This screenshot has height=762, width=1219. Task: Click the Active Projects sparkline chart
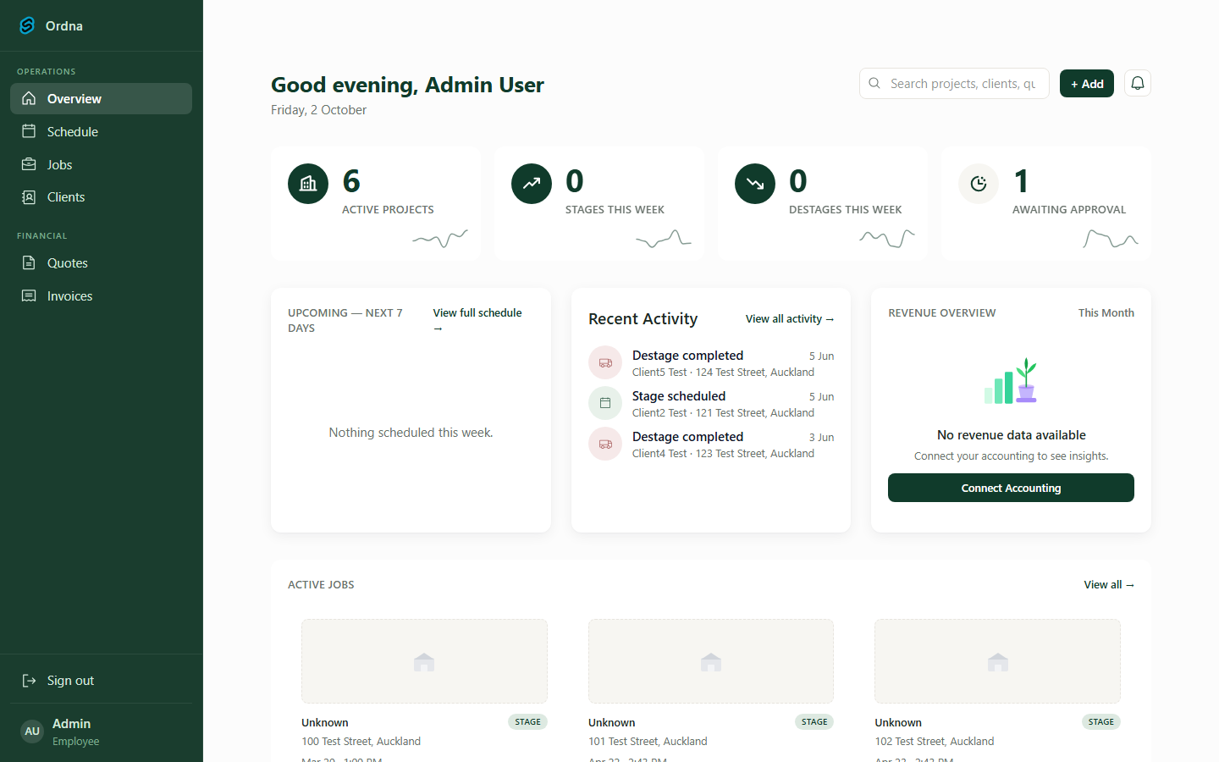[440, 240]
